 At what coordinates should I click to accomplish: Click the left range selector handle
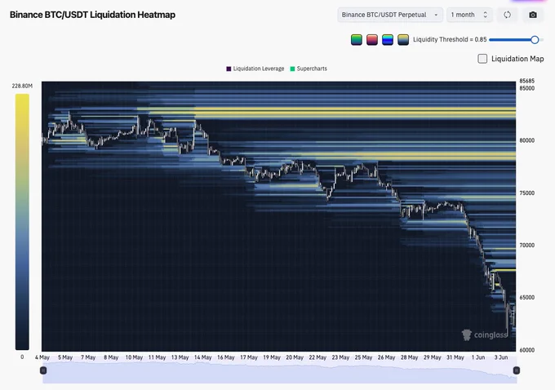click(43, 370)
